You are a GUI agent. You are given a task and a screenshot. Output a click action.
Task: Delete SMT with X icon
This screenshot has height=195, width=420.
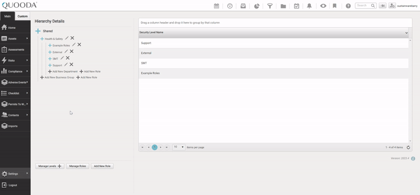[x=68, y=58]
